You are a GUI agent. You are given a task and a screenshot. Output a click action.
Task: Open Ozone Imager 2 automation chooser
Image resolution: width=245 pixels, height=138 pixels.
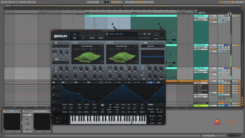coord(201,47)
